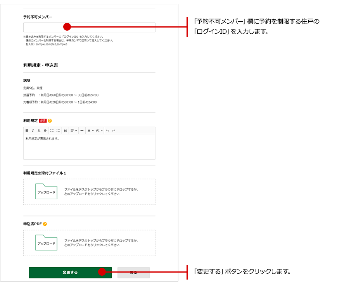Click アップロード folder under 申込書PDF
Viewport: 349px width, 285px height.
(46, 243)
